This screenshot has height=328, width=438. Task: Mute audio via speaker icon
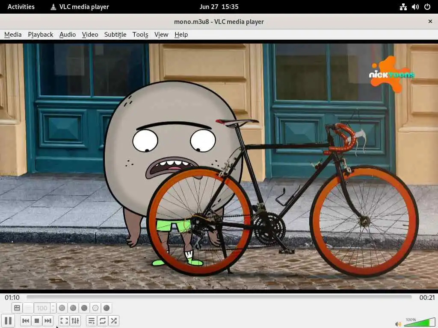[x=398, y=324]
